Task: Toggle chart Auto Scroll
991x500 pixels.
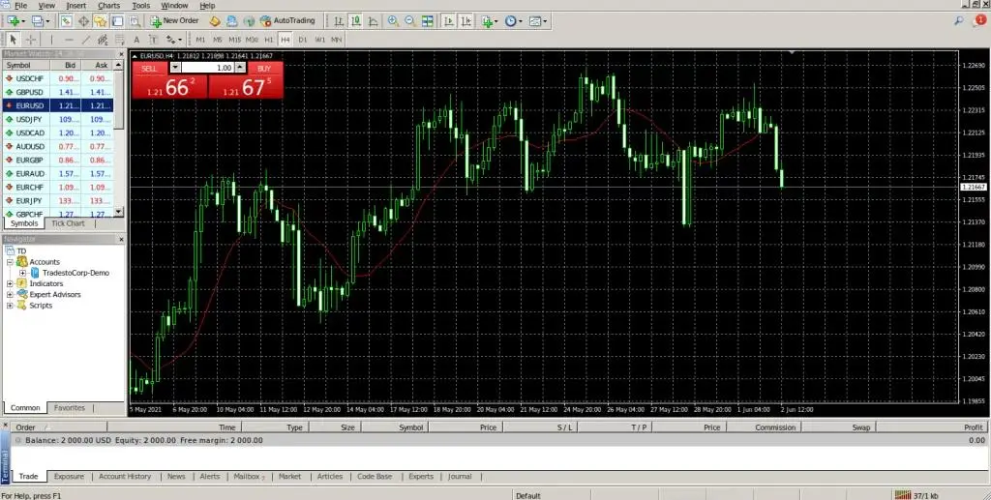Action: click(449, 21)
